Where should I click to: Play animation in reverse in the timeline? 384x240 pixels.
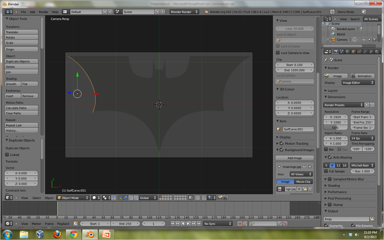click(x=183, y=224)
